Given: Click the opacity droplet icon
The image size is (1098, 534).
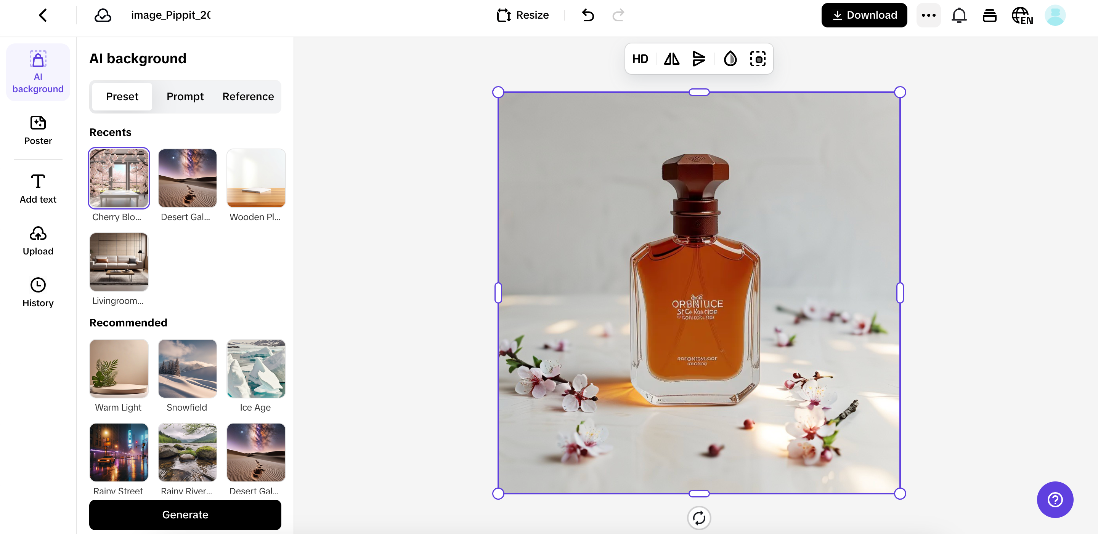Looking at the screenshot, I should 730,59.
